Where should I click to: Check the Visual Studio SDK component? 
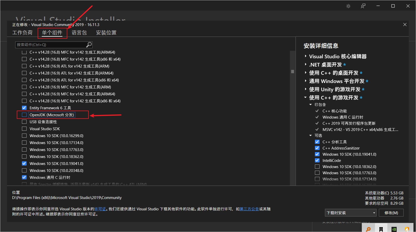(x=24, y=129)
